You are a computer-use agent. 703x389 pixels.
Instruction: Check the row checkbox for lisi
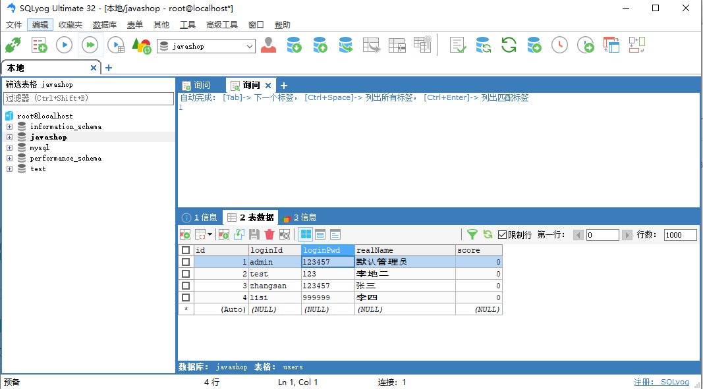click(186, 297)
